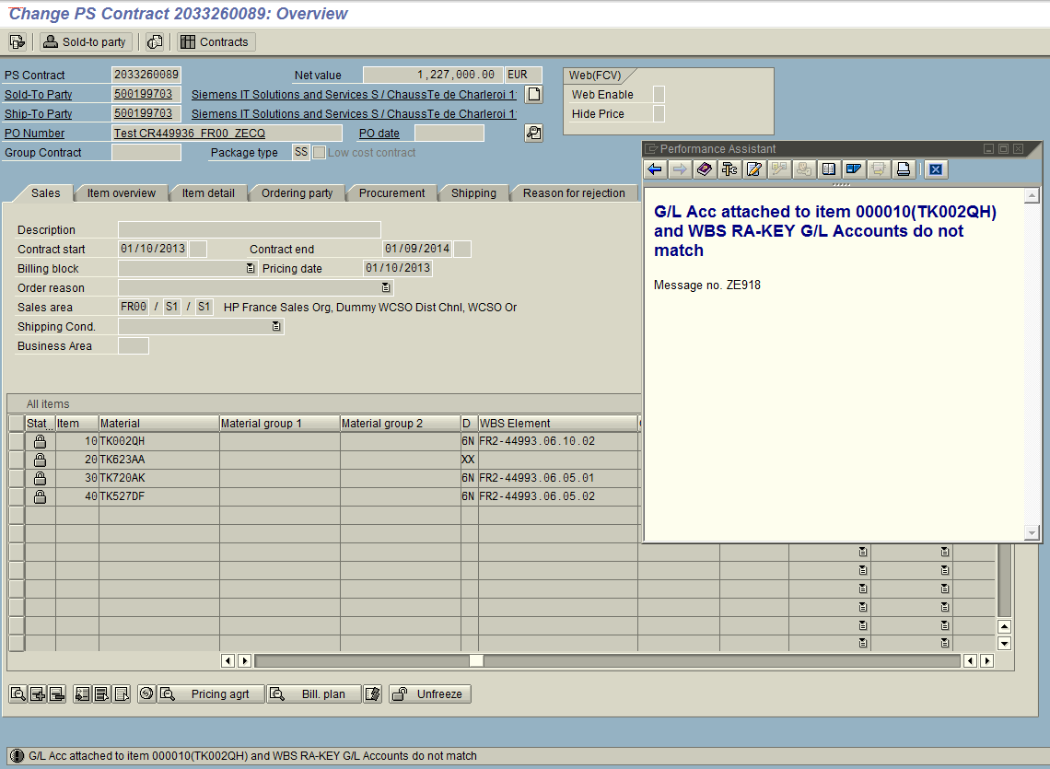Open the Reason for rejection tab
Image resolution: width=1050 pixels, height=769 pixels.
[x=574, y=192]
